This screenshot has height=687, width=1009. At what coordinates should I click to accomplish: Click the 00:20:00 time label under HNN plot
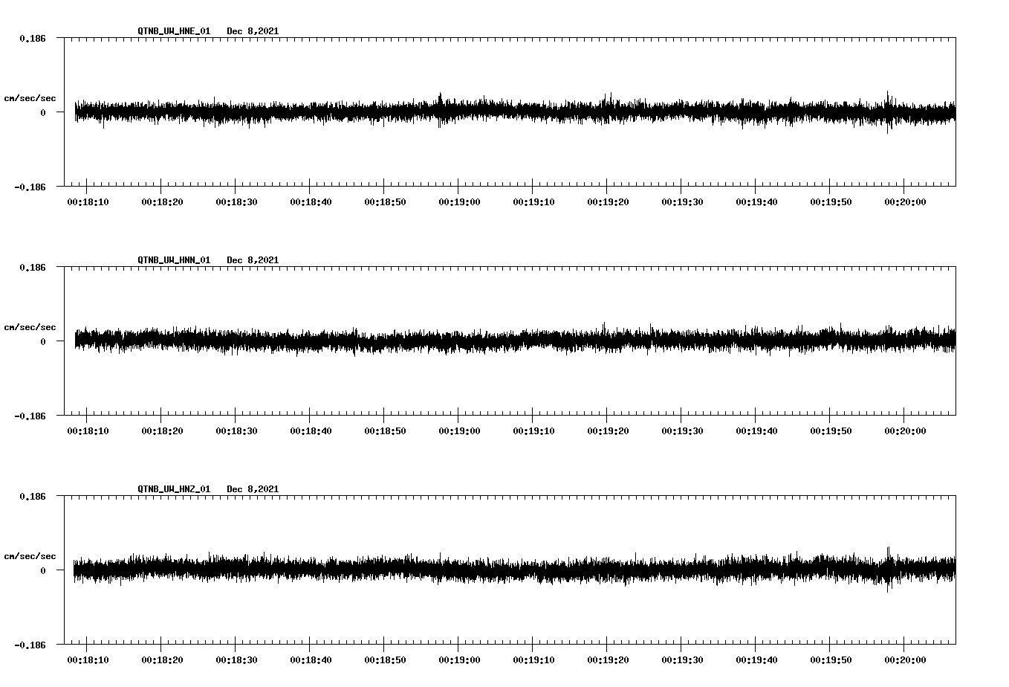(905, 431)
